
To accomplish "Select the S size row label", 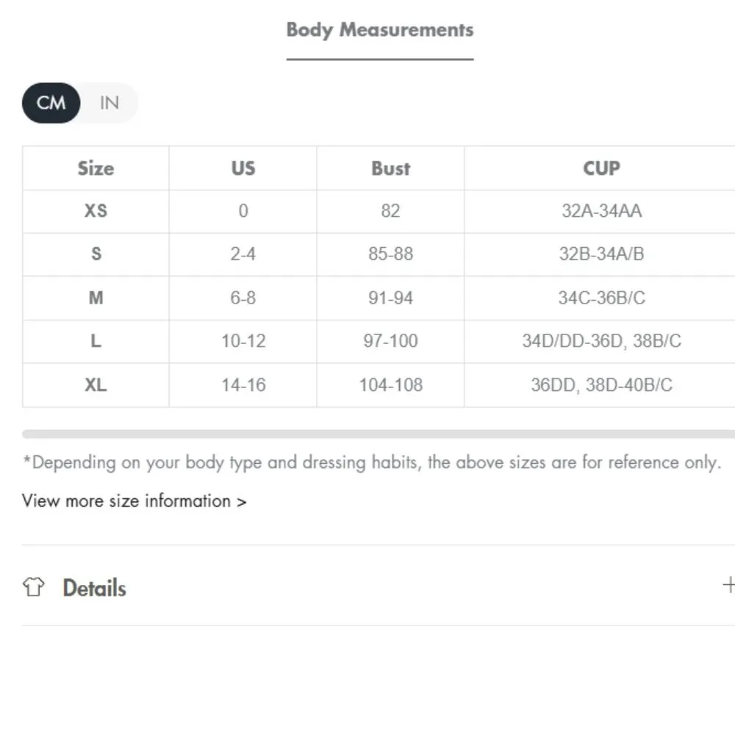I will [x=96, y=254].
